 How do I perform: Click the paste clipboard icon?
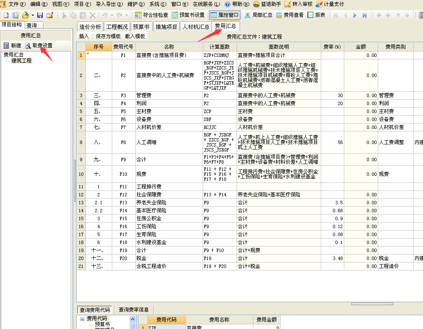[83, 15]
